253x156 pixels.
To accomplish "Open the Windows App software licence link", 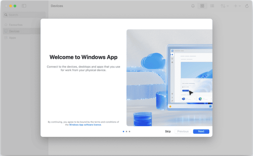I will [85, 125].
